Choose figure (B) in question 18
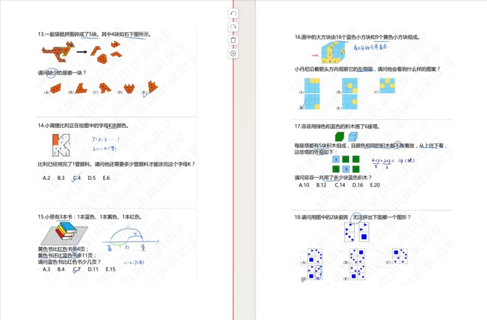This screenshot has width=487, height=320. [x=357, y=256]
